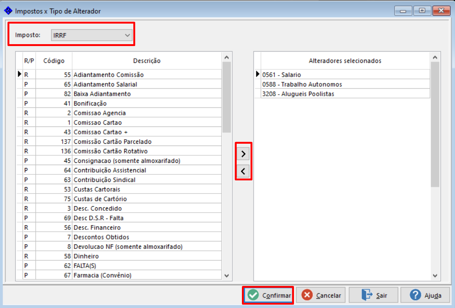
Task: Select the Adiantamento Salarial row
Action: coord(119,84)
